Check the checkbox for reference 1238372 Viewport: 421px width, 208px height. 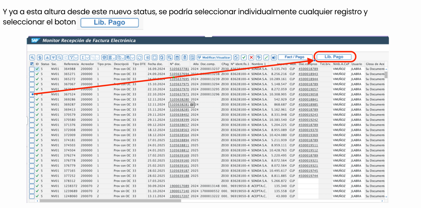click(x=32, y=186)
